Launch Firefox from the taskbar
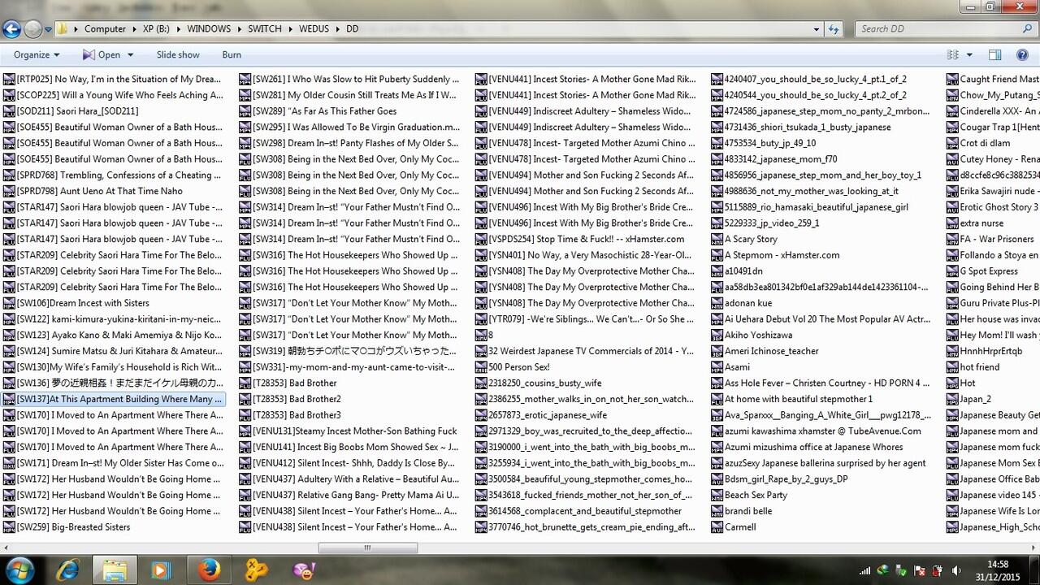The image size is (1040, 585). point(208,570)
